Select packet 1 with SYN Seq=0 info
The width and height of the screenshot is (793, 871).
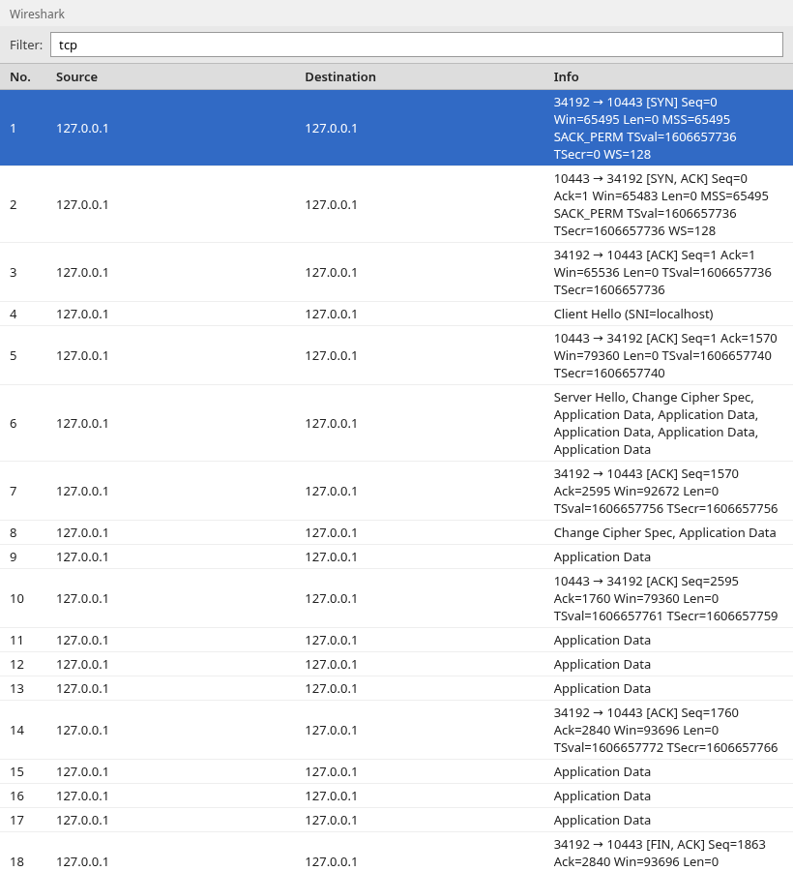396,129
